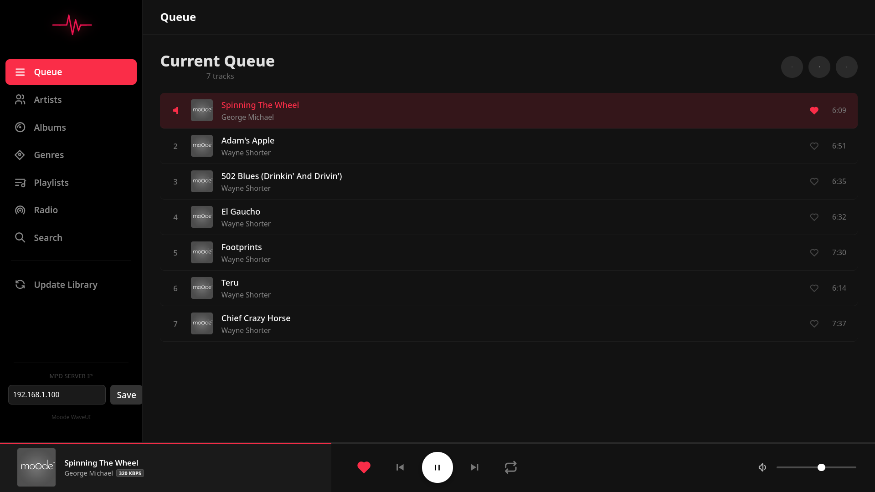875x492 pixels.
Task: Like the Footprints track using its heart
Action: (x=814, y=253)
